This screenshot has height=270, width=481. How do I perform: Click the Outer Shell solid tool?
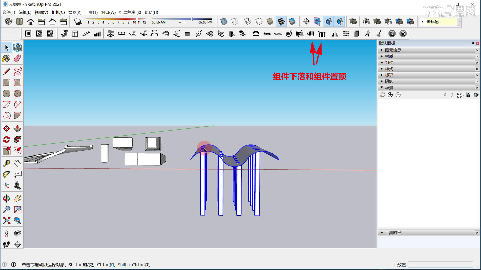353,22
